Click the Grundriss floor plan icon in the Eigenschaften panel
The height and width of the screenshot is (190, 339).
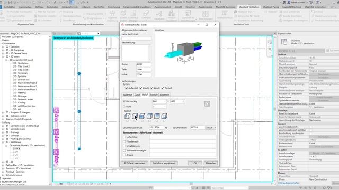click(x=284, y=42)
